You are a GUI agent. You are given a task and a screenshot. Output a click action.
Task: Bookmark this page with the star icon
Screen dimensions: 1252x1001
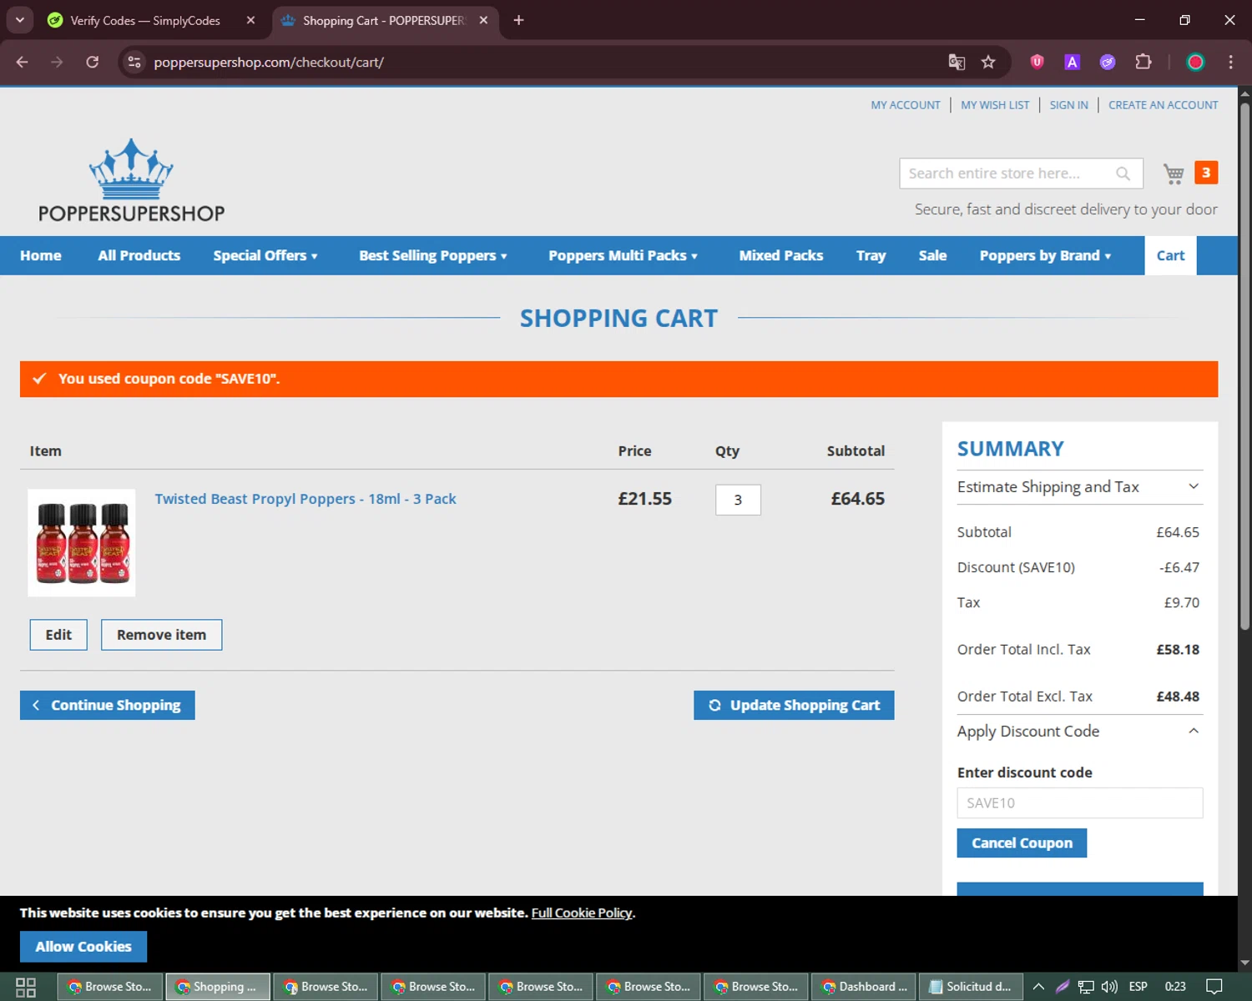988,62
